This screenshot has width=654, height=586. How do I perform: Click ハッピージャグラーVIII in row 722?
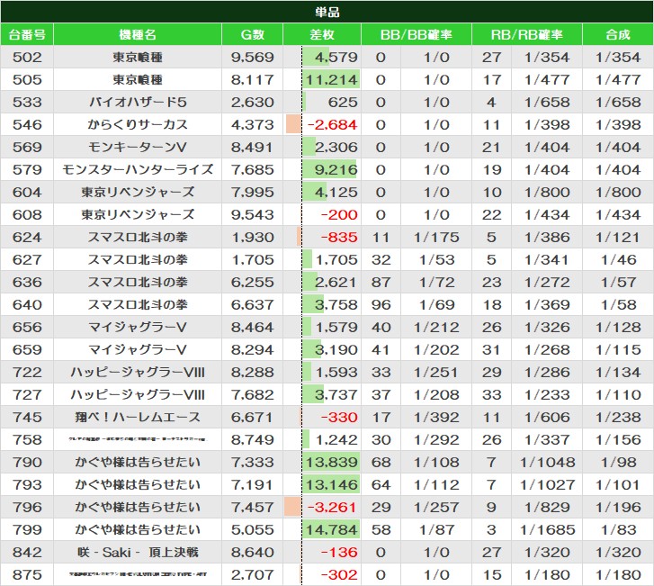coord(138,373)
